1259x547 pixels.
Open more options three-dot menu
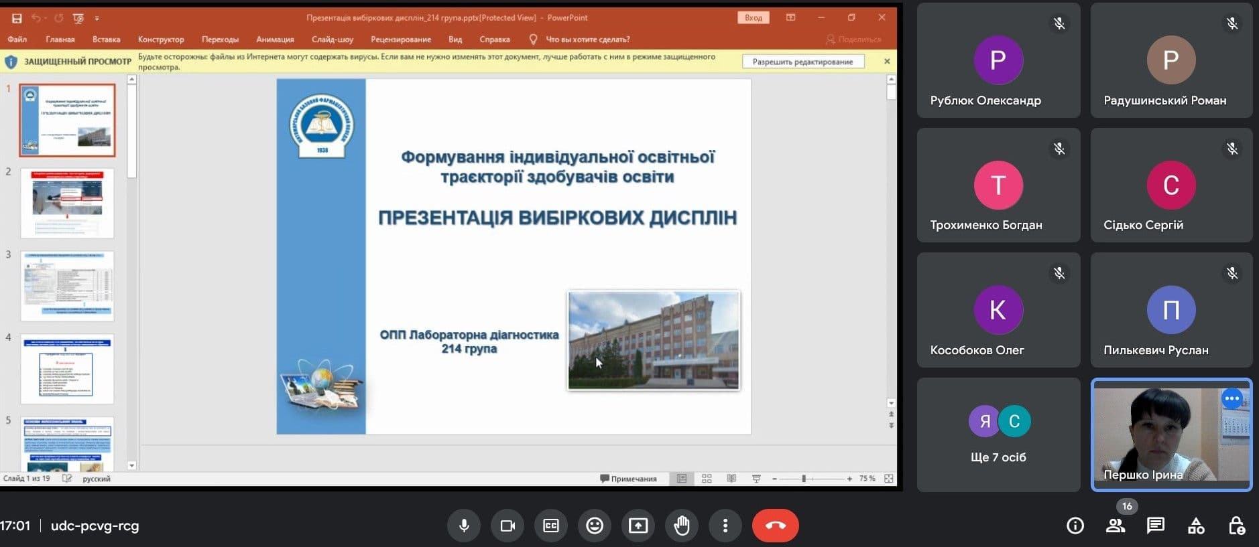point(725,526)
